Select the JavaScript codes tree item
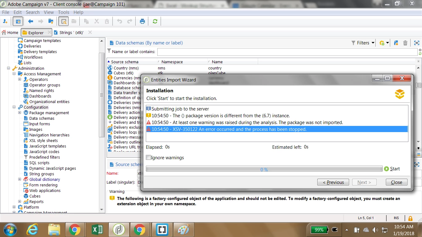The height and width of the screenshot is (237, 422). tap(44, 152)
